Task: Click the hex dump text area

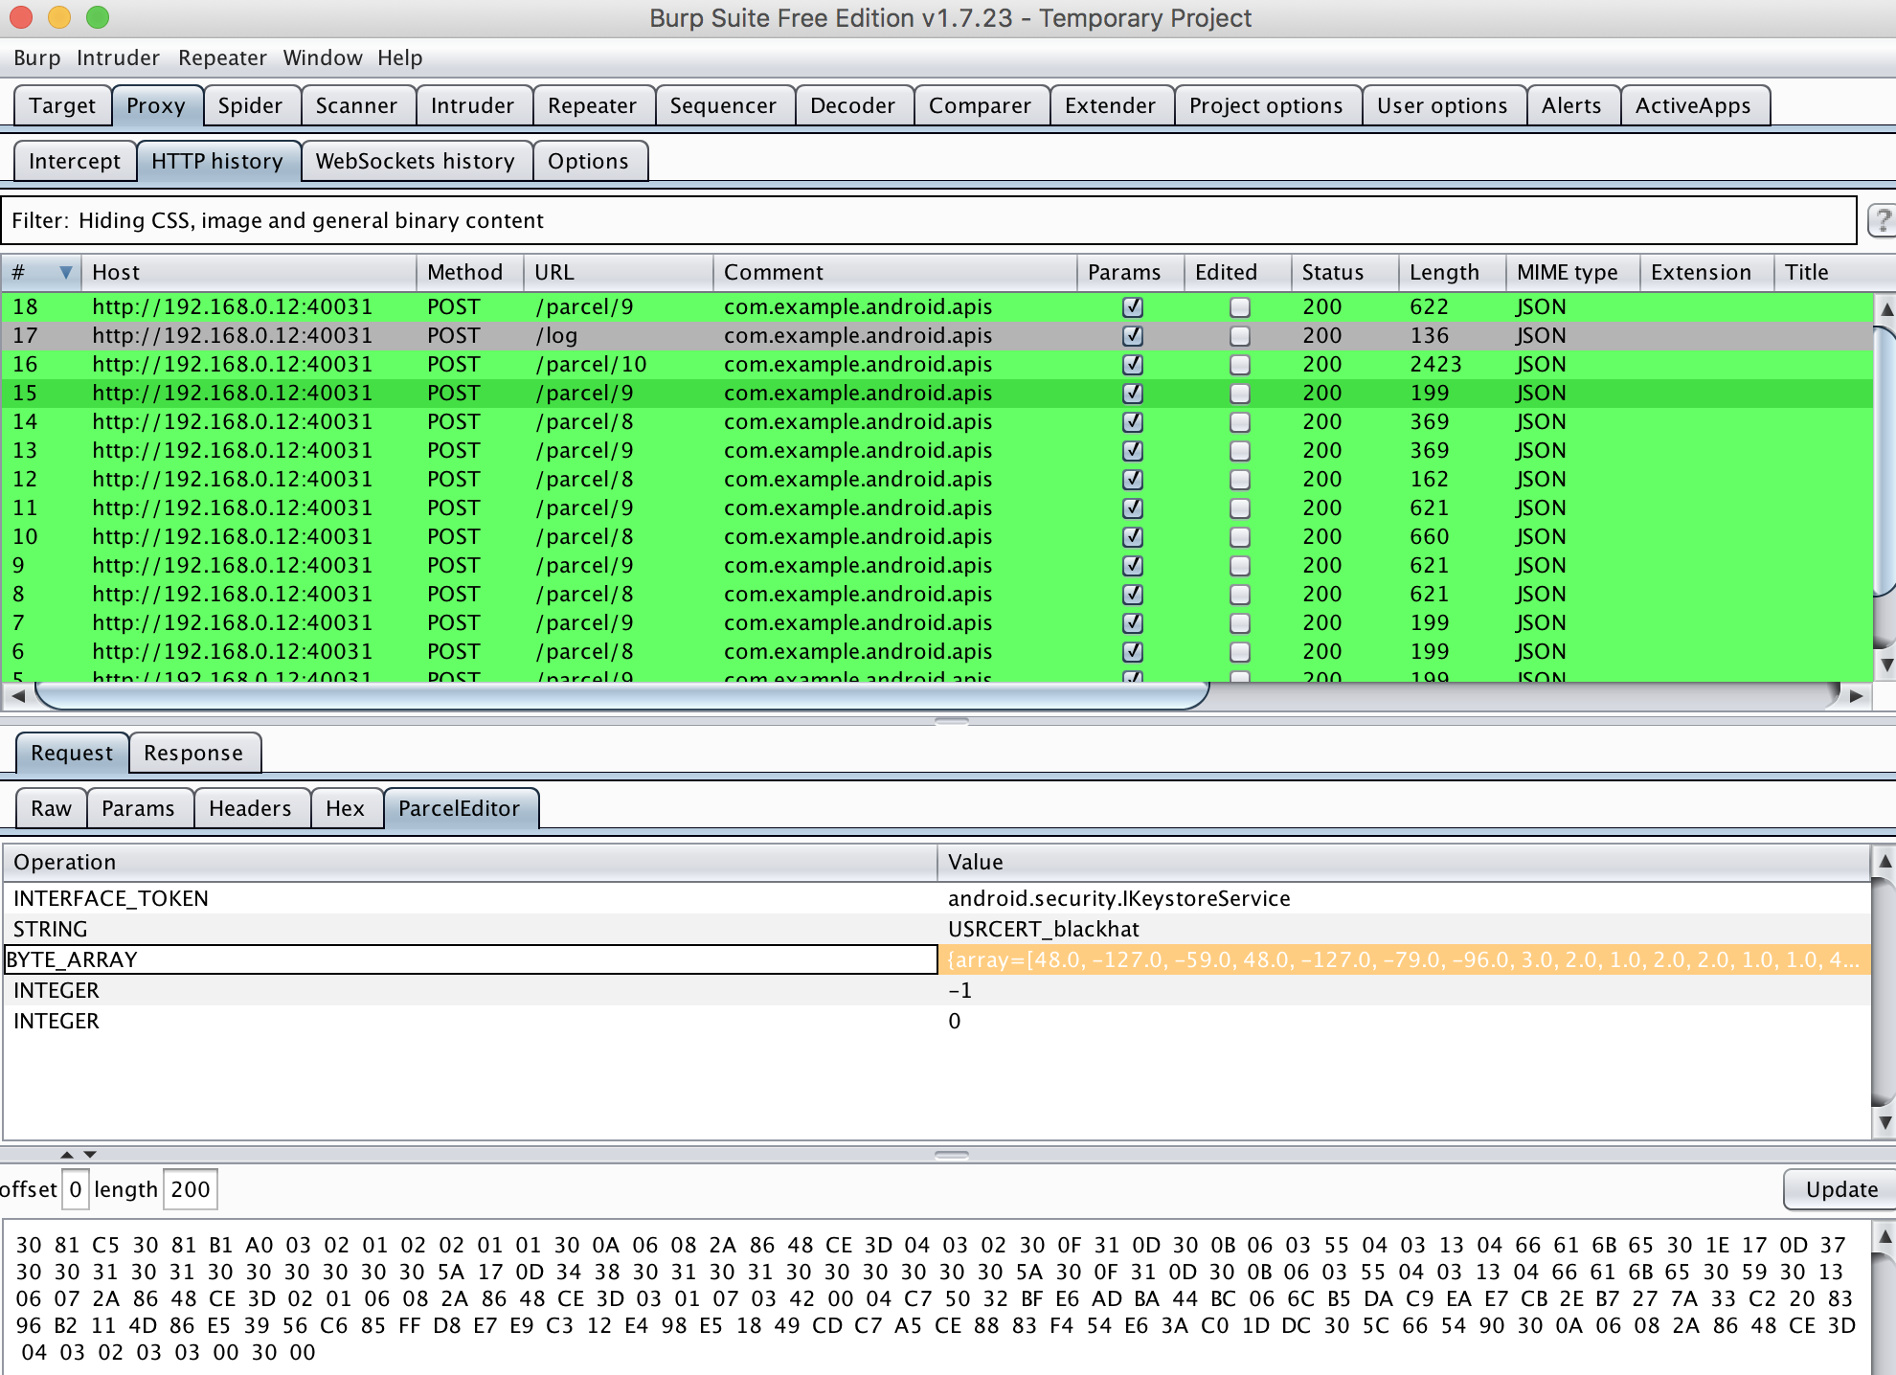Action: coord(937,1298)
